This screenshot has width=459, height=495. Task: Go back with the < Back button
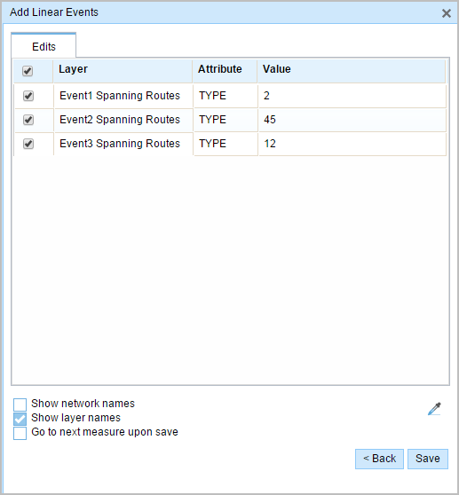pyautogui.click(x=379, y=459)
